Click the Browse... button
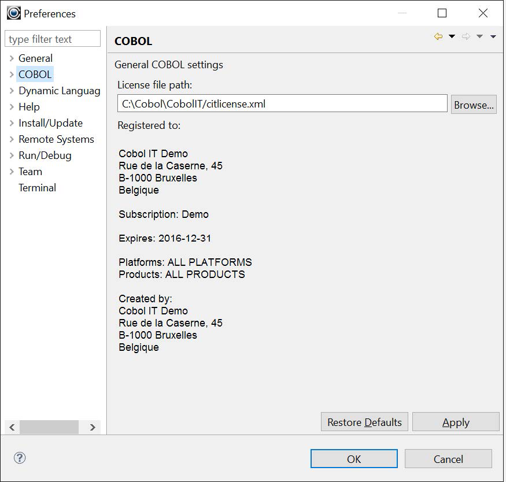 click(474, 105)
